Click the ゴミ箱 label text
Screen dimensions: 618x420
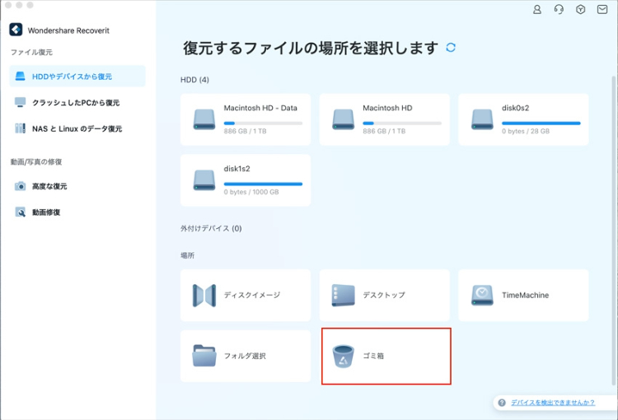tap(372, 356)
